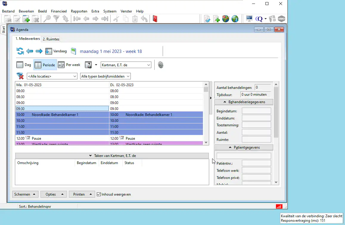
Task: Click the agenda vertical scrollbar down arrow
Action: (206, 142)
